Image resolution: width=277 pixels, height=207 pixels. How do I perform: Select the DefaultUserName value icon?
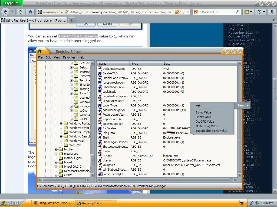tap(100, 68)
